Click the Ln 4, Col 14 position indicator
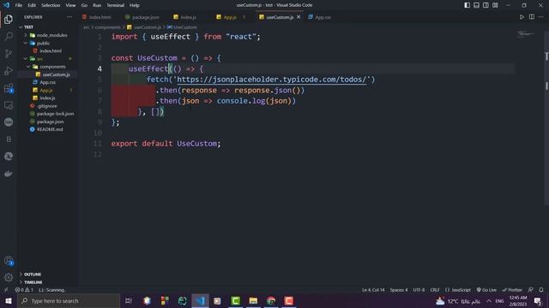The height and width of the screenshot is (308, 549). pyautogui.click(x=373, y=290)
